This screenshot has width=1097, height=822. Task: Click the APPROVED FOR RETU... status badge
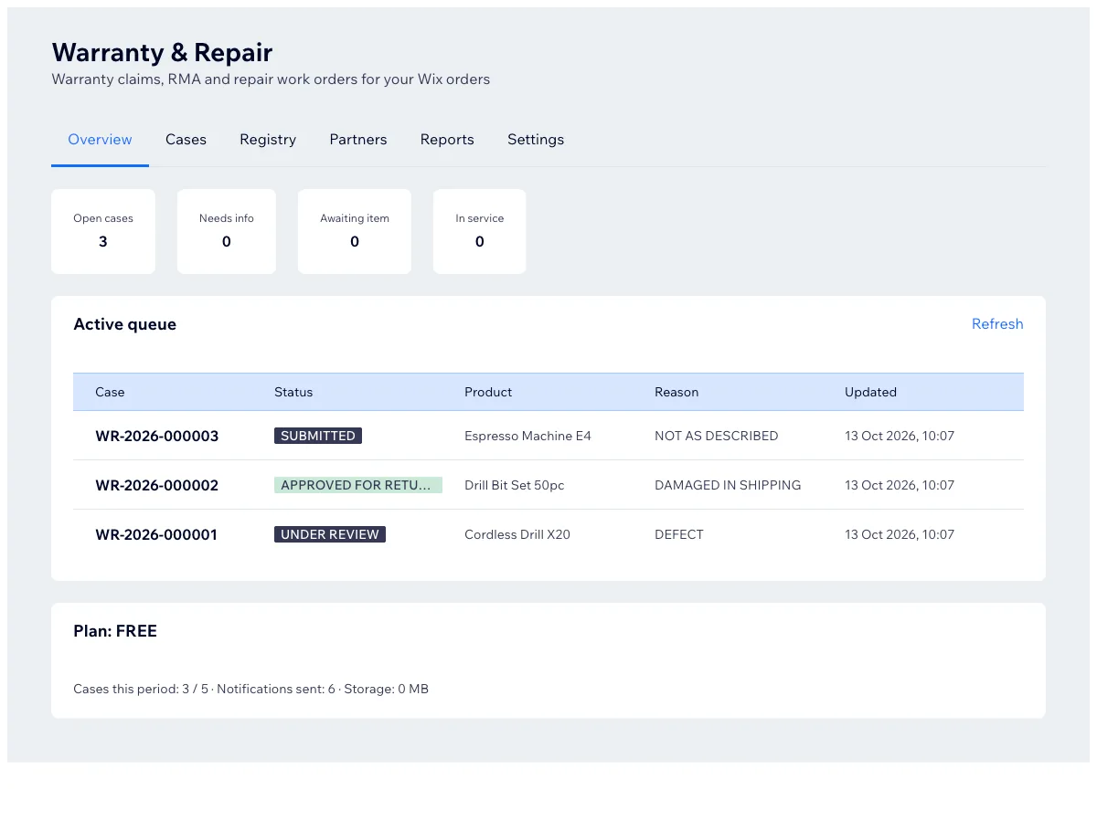point(358,485)
